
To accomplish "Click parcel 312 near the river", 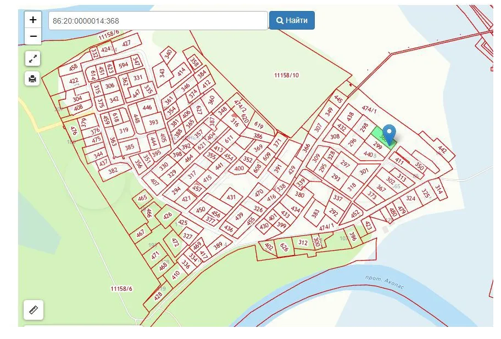I will [303, 242].
